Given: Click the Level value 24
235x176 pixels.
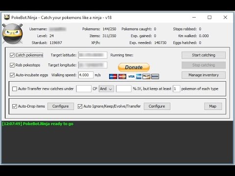Looking at the screenshot, I should tap(51, 36).
